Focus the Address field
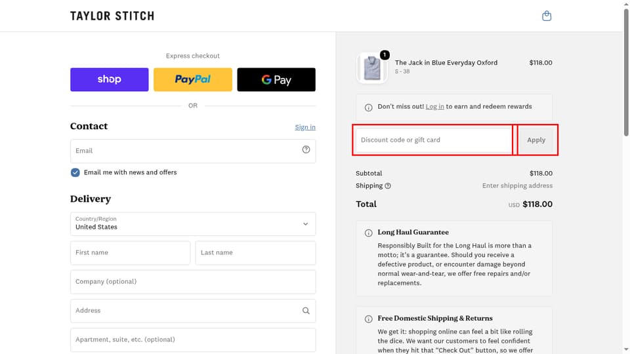Screen dimensions: 630x354 coord(193,311)
